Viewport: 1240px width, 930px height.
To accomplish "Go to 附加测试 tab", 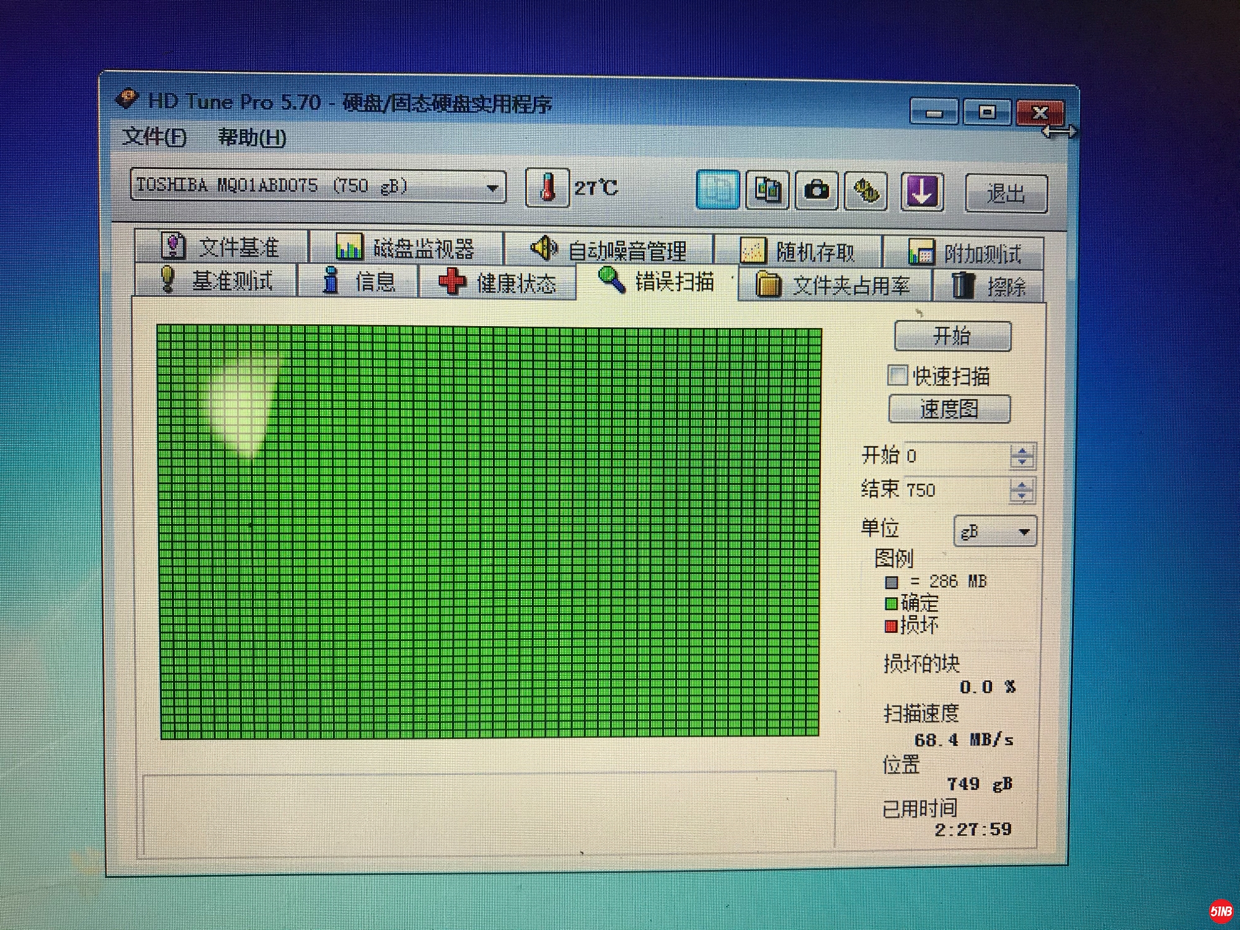I will click(x=964, y=253).
